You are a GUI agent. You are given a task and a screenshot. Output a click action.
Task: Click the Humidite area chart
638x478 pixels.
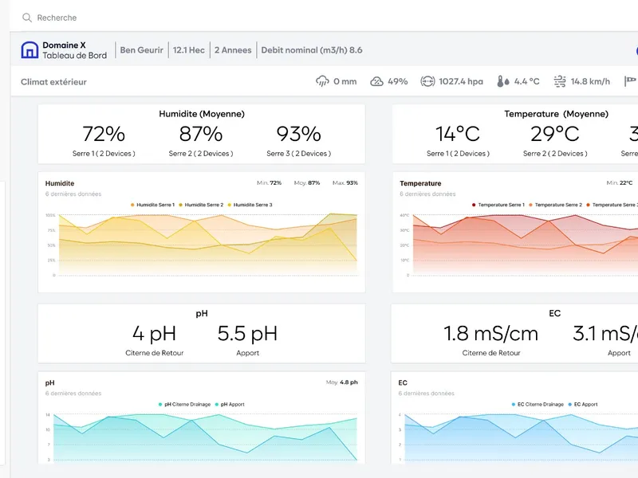(x=202, y=244)
